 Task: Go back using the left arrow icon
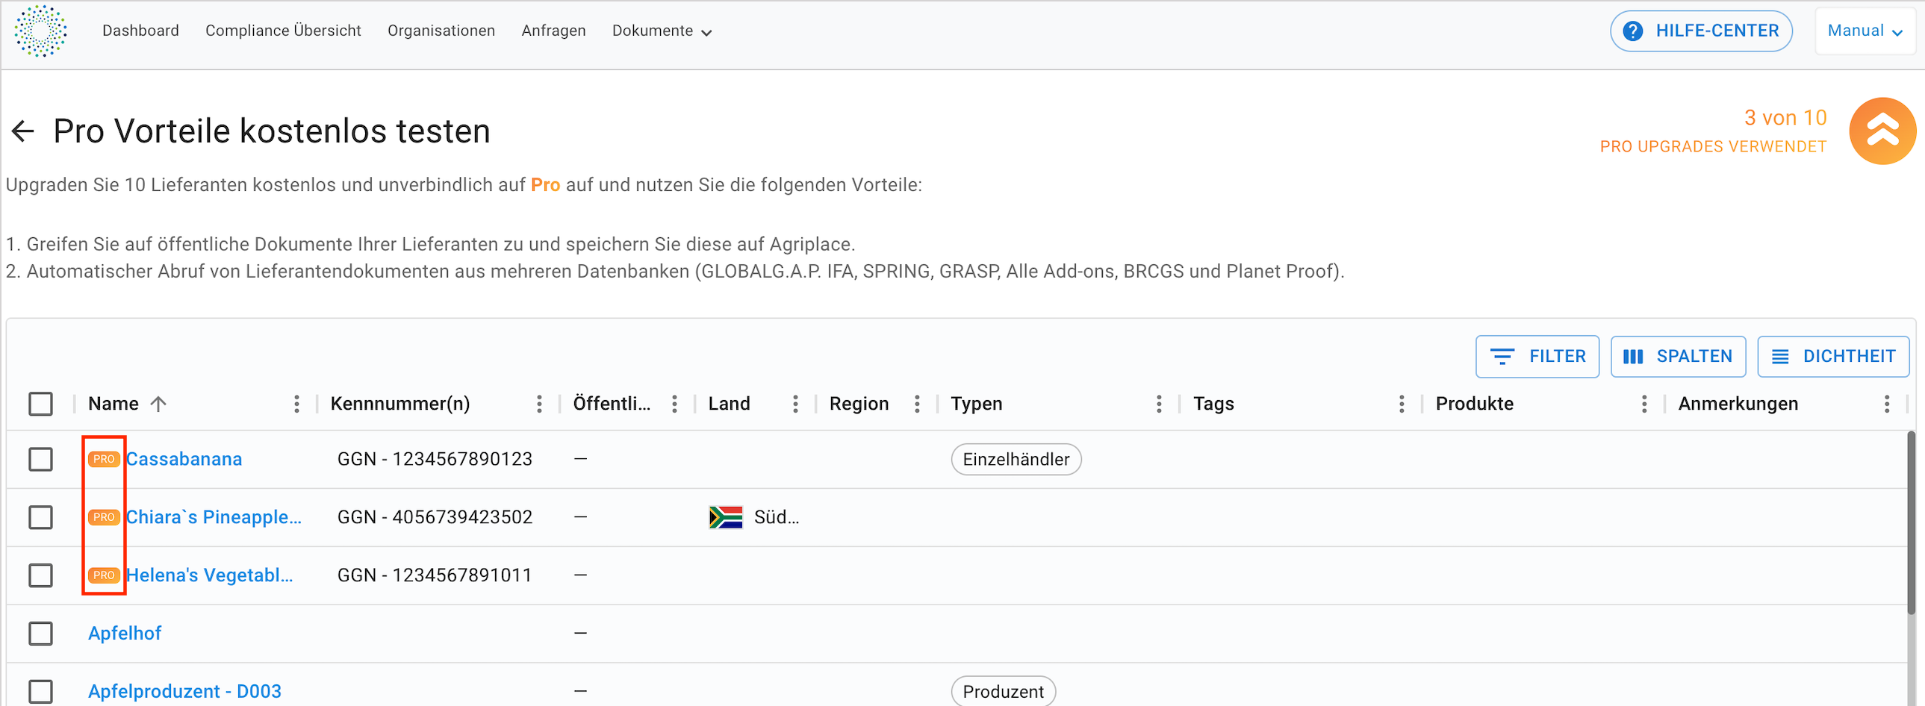pyautogui.click(x=23, y=131)
